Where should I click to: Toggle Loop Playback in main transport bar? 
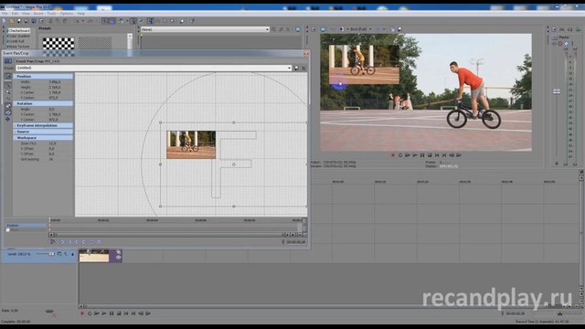(x=90, y=313)
